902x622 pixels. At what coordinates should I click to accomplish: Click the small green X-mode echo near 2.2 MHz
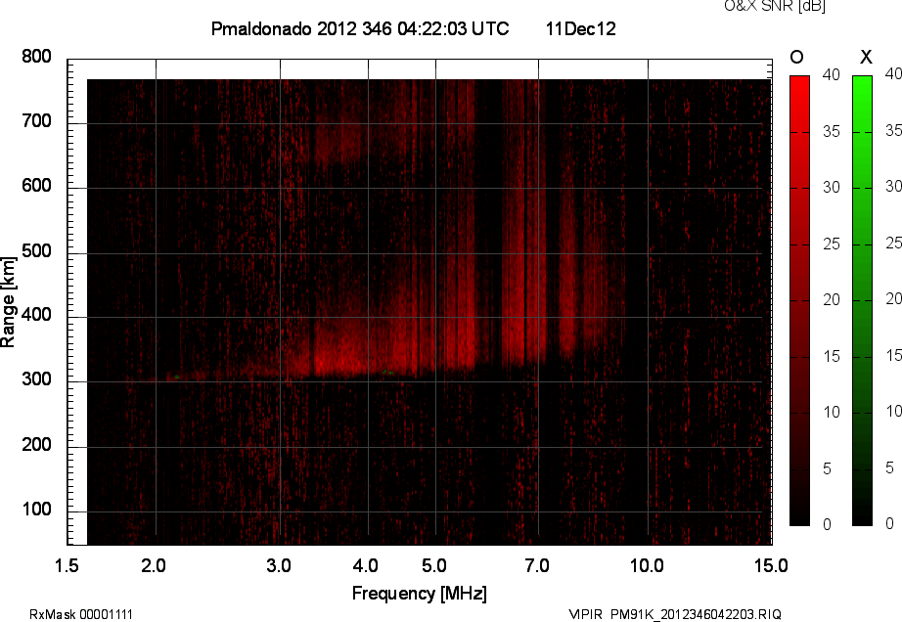(177, 378)
